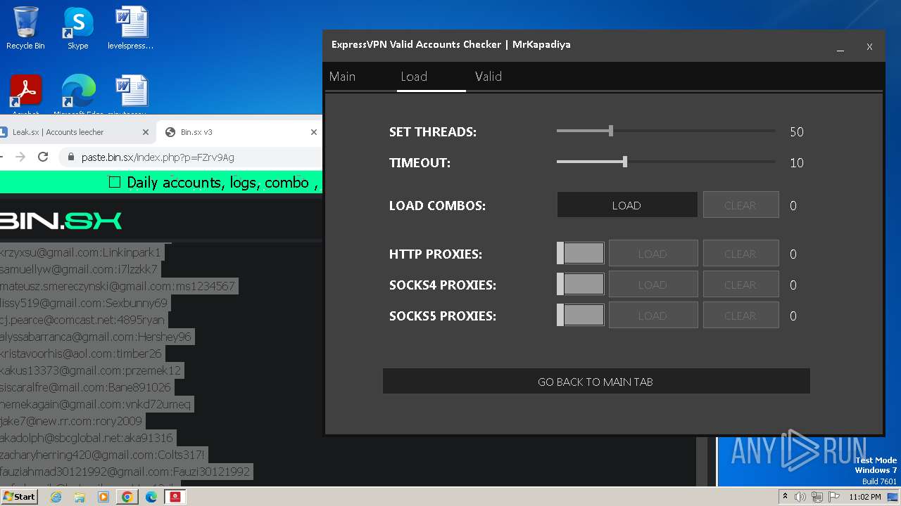901x506 pixels.
Task: Click the SET THREADS slider handle
Action: click(611, 131)
